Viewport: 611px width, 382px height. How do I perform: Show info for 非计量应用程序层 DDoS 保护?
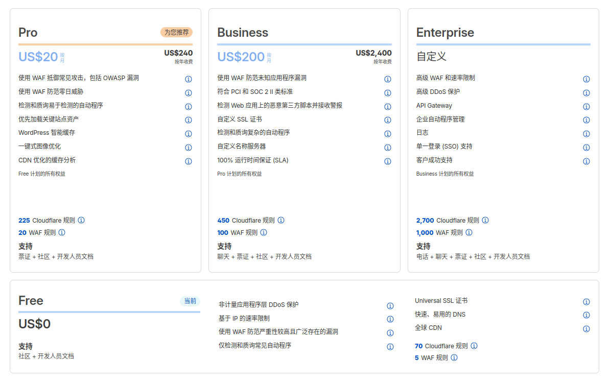390,306
